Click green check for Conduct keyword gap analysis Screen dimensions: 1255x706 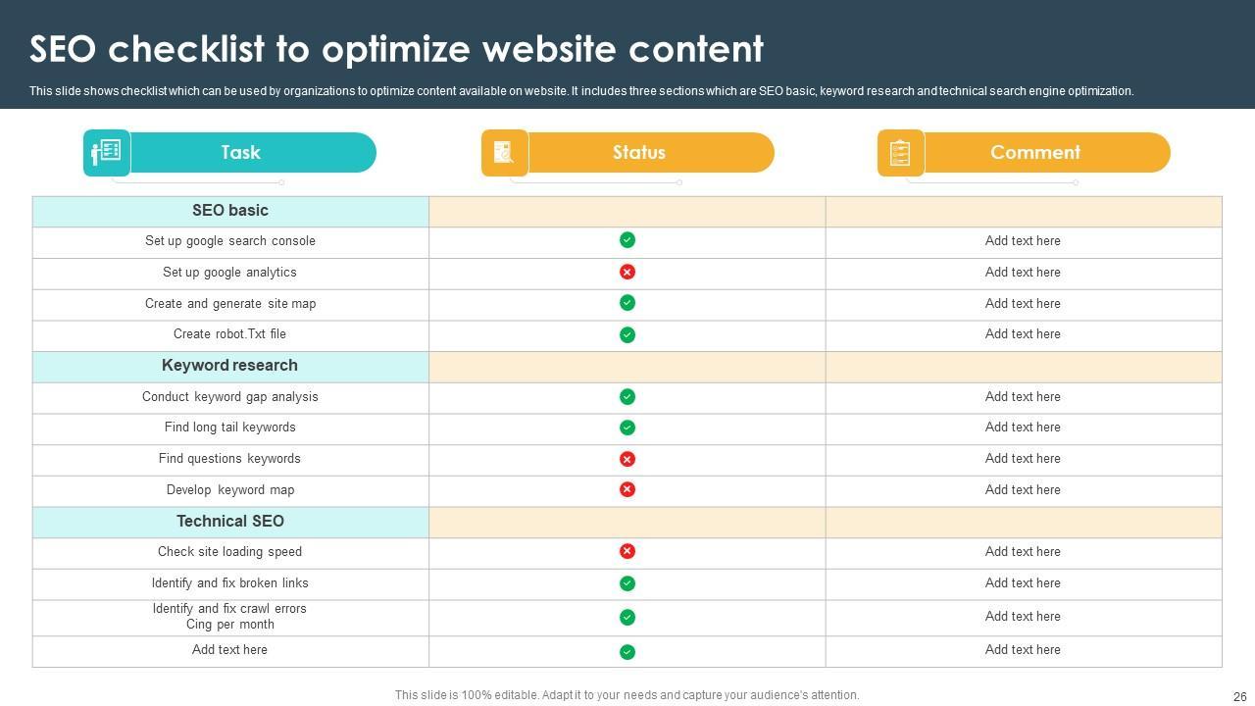click(x=627, y=397)
